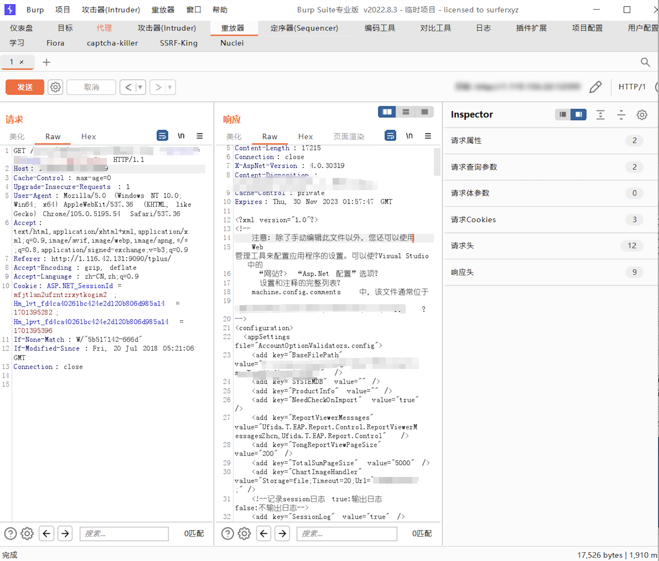The height and width of the screenshot is (561, 659).
Task: Open Inspector settings gear
Action: (642, 114)
